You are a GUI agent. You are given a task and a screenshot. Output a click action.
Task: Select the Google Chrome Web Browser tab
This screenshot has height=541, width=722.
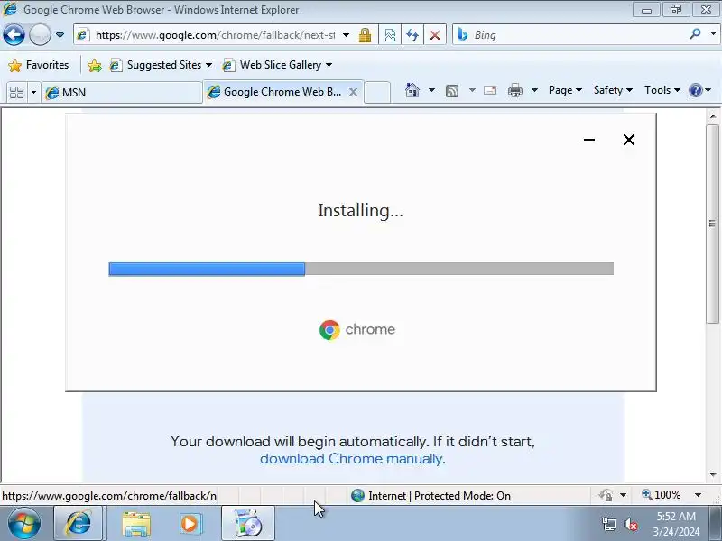[276, 92]
